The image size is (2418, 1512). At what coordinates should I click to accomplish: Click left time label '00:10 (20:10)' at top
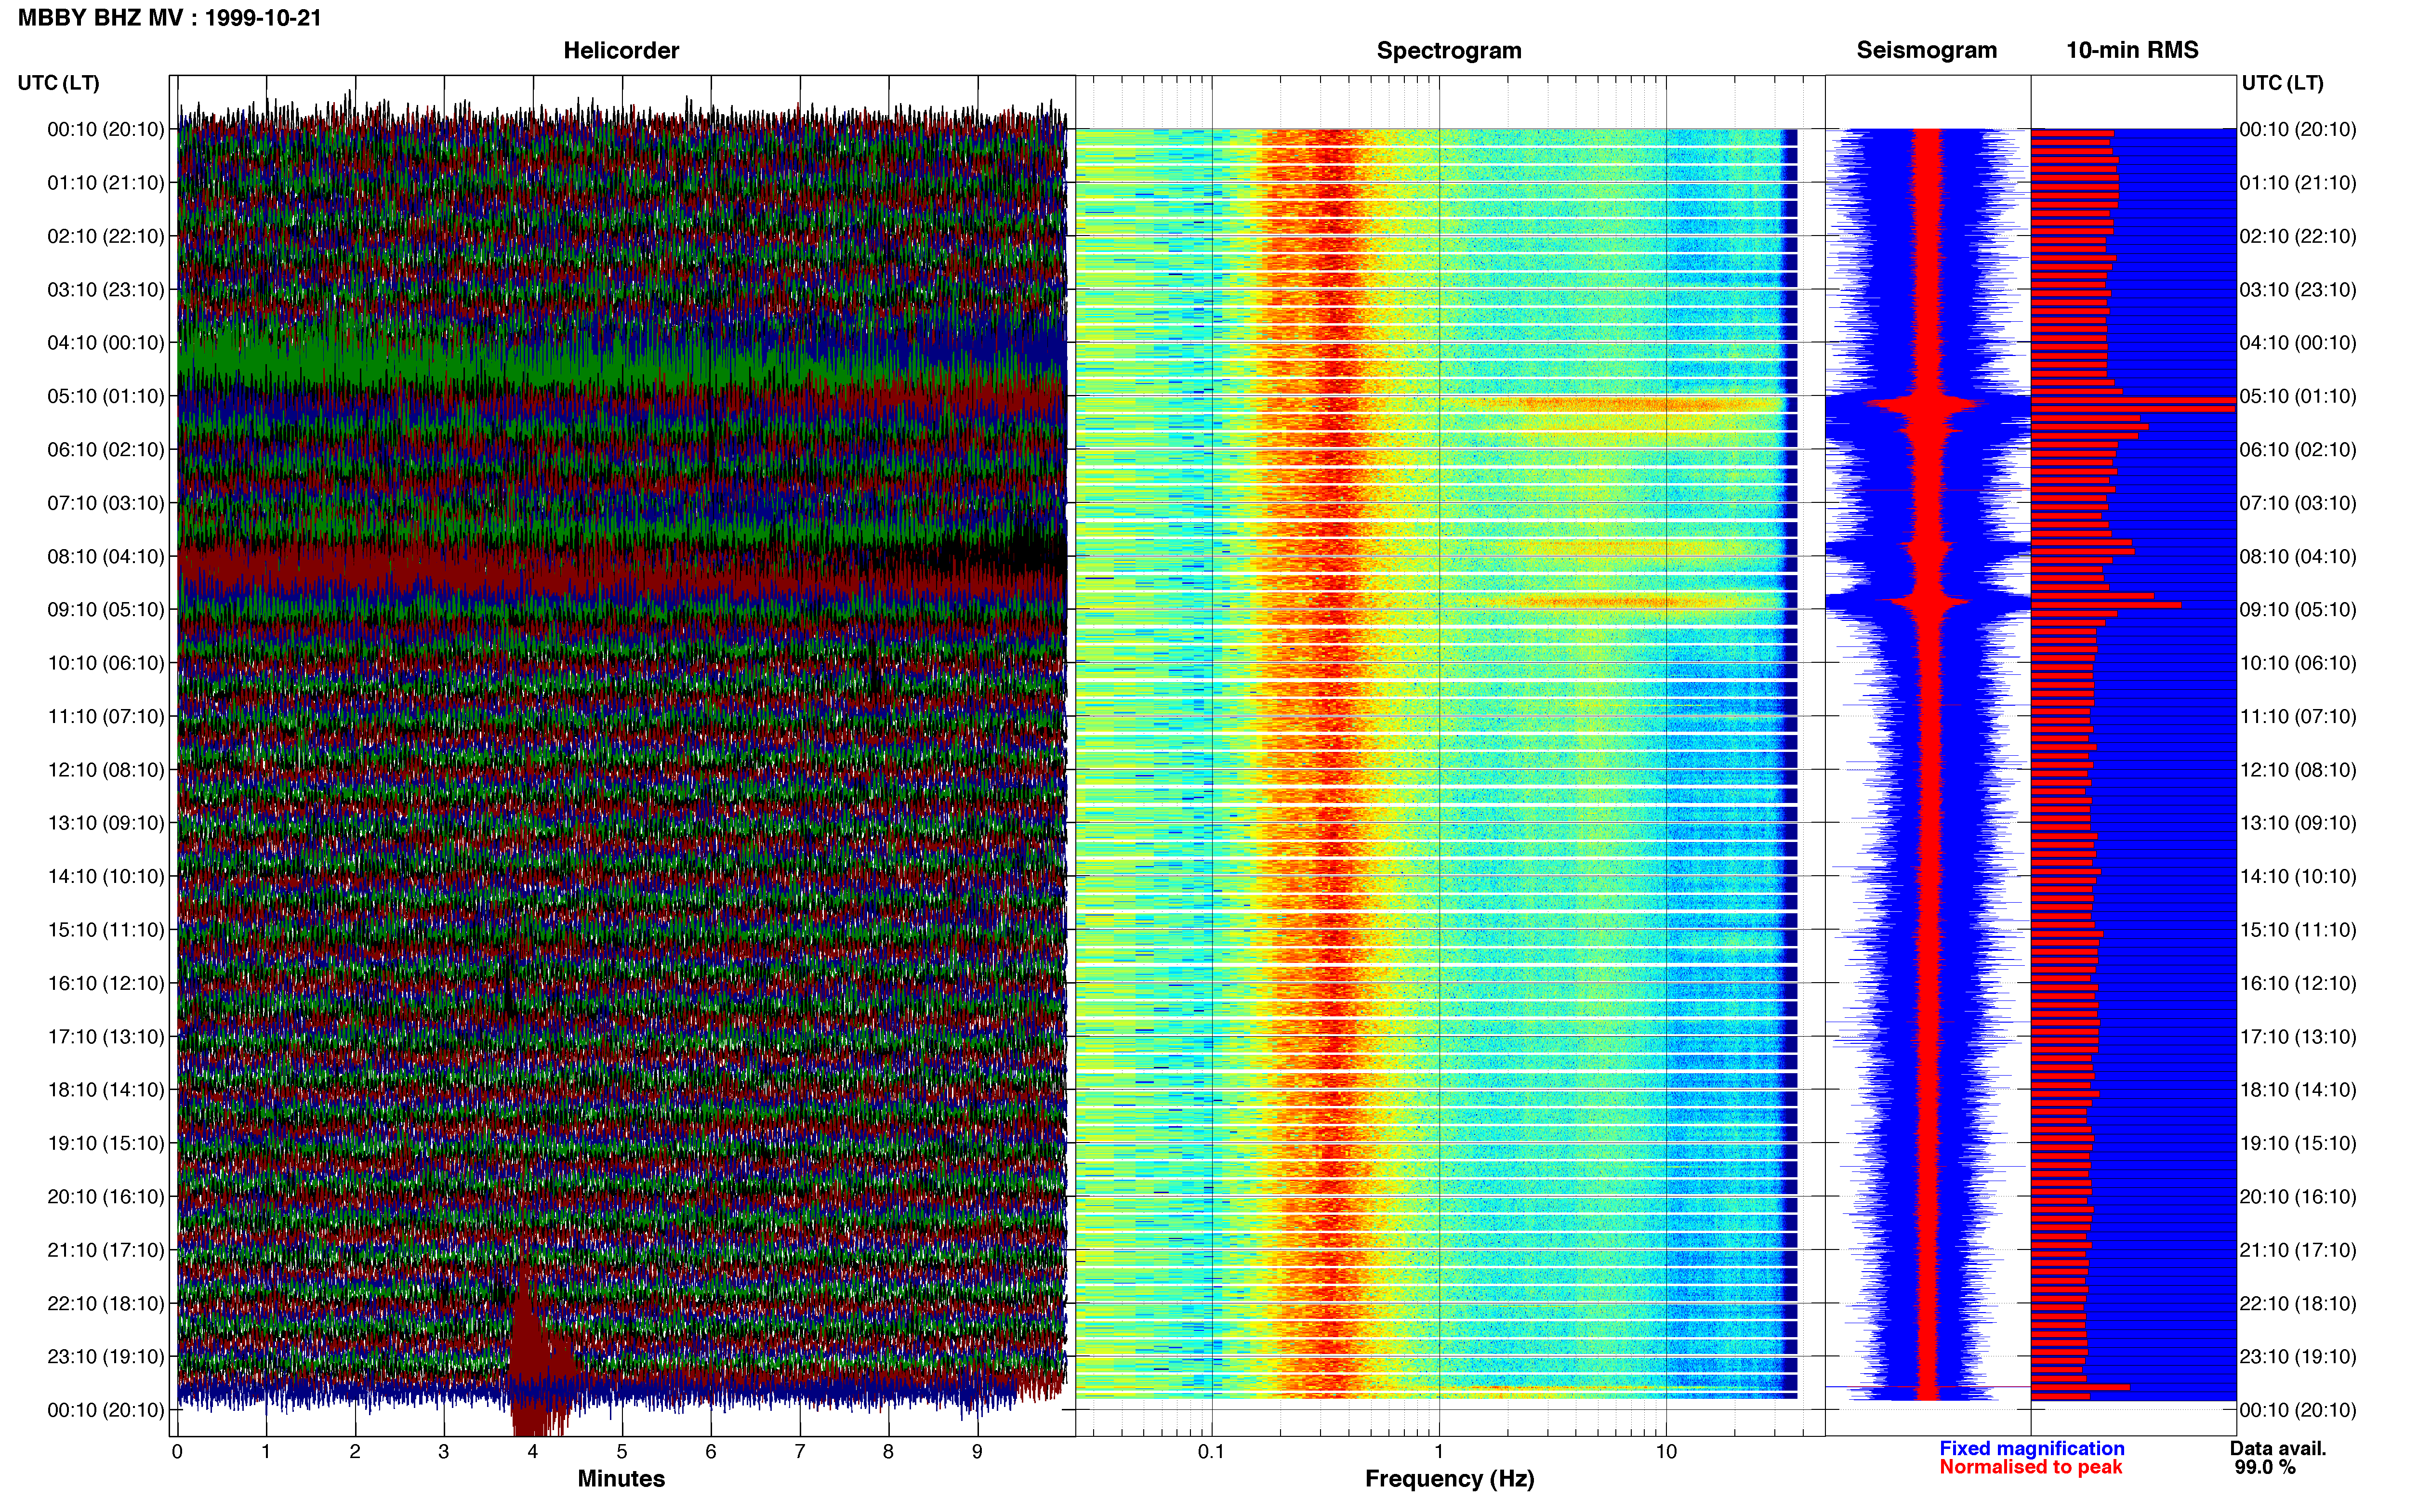pos(106,129)
